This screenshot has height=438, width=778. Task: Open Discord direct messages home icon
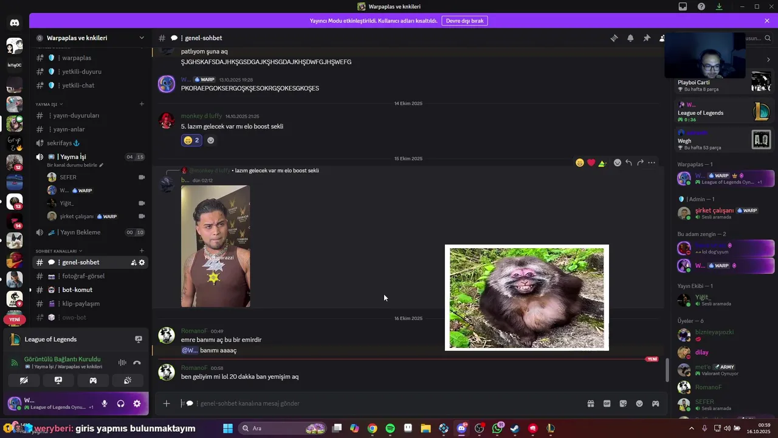[15, 23]
